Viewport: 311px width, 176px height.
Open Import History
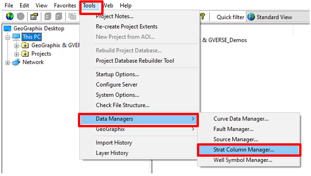(114, 143)
